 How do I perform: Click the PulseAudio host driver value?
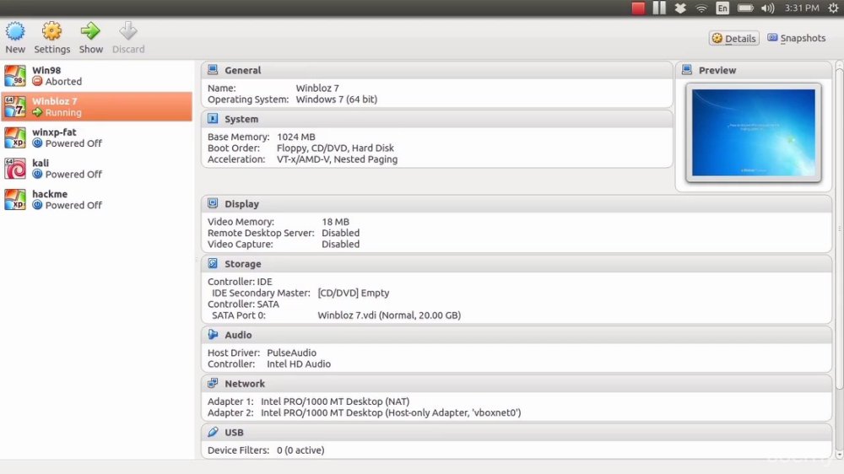coord(291,353)
